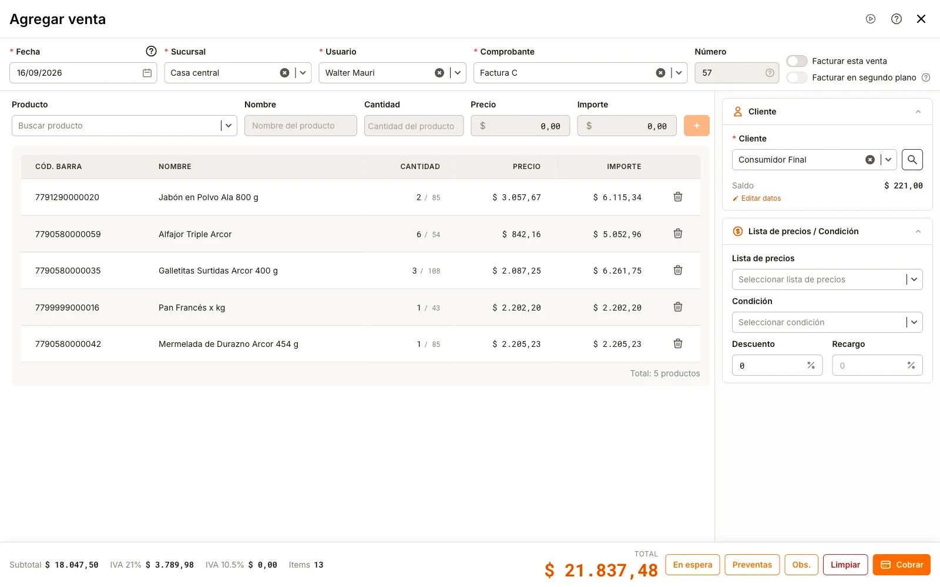
Task: Remove the Galletitas Surtidas Arcor row
Action: pyautogui.click(x=678, y=270)
